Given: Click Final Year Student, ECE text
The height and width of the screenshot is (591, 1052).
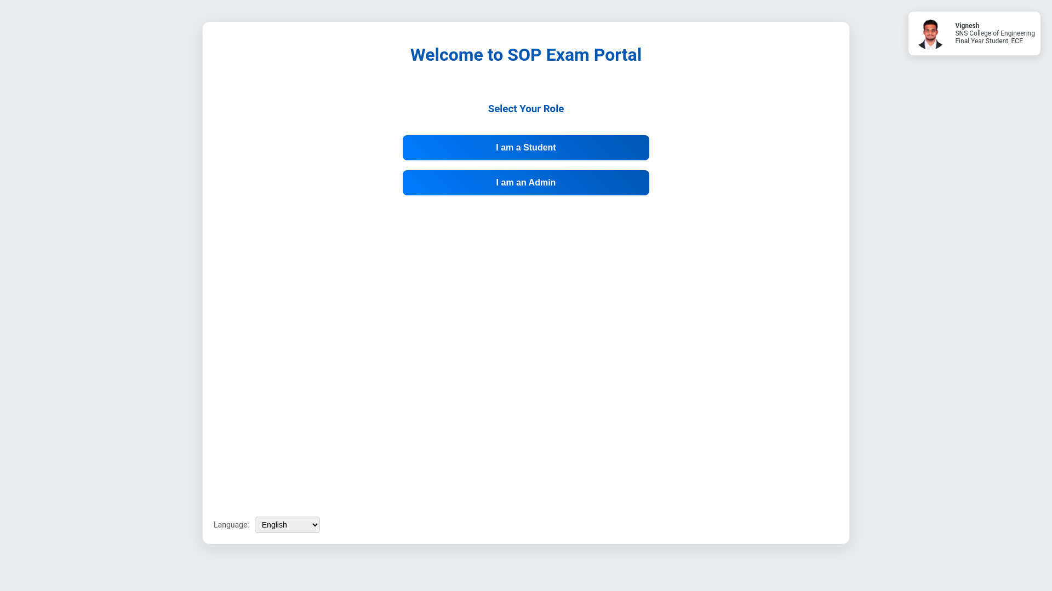Looking at the screenshot, I should click(x=989, y=41).
